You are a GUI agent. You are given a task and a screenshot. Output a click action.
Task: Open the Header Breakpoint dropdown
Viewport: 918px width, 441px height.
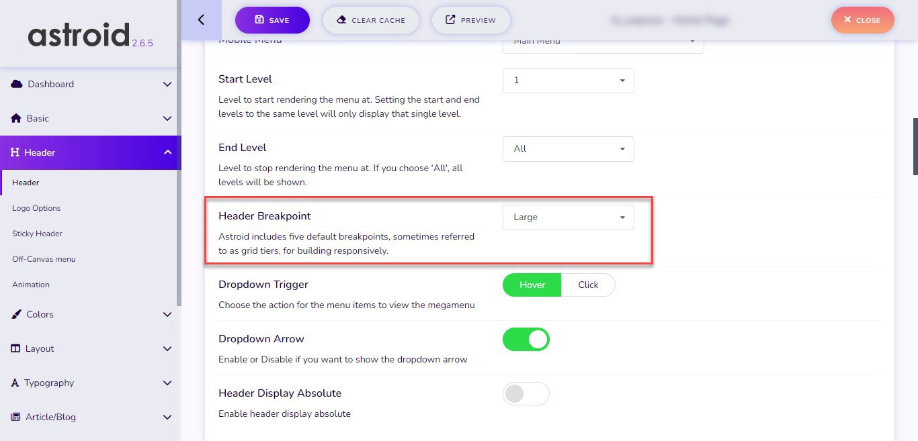click(x=568, y=217)
